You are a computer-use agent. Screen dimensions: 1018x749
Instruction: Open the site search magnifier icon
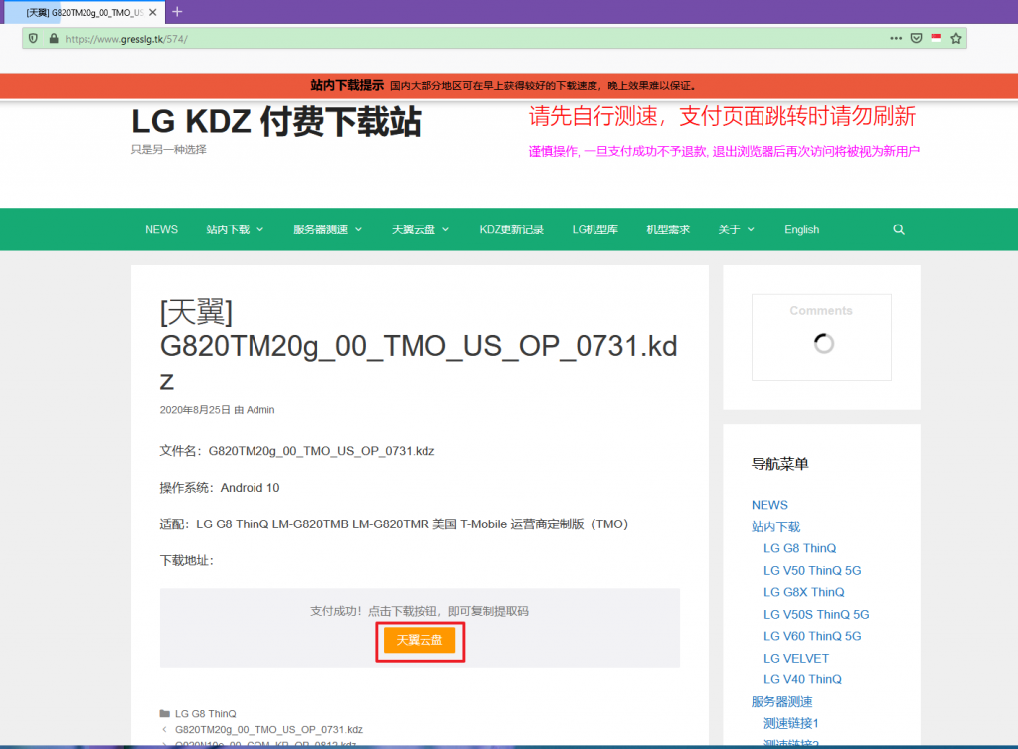coord(899,229)
